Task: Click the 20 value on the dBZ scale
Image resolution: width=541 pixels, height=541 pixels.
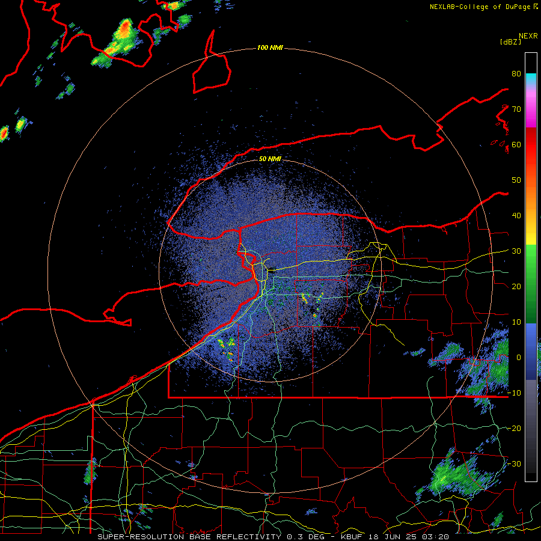Action: 516,287
